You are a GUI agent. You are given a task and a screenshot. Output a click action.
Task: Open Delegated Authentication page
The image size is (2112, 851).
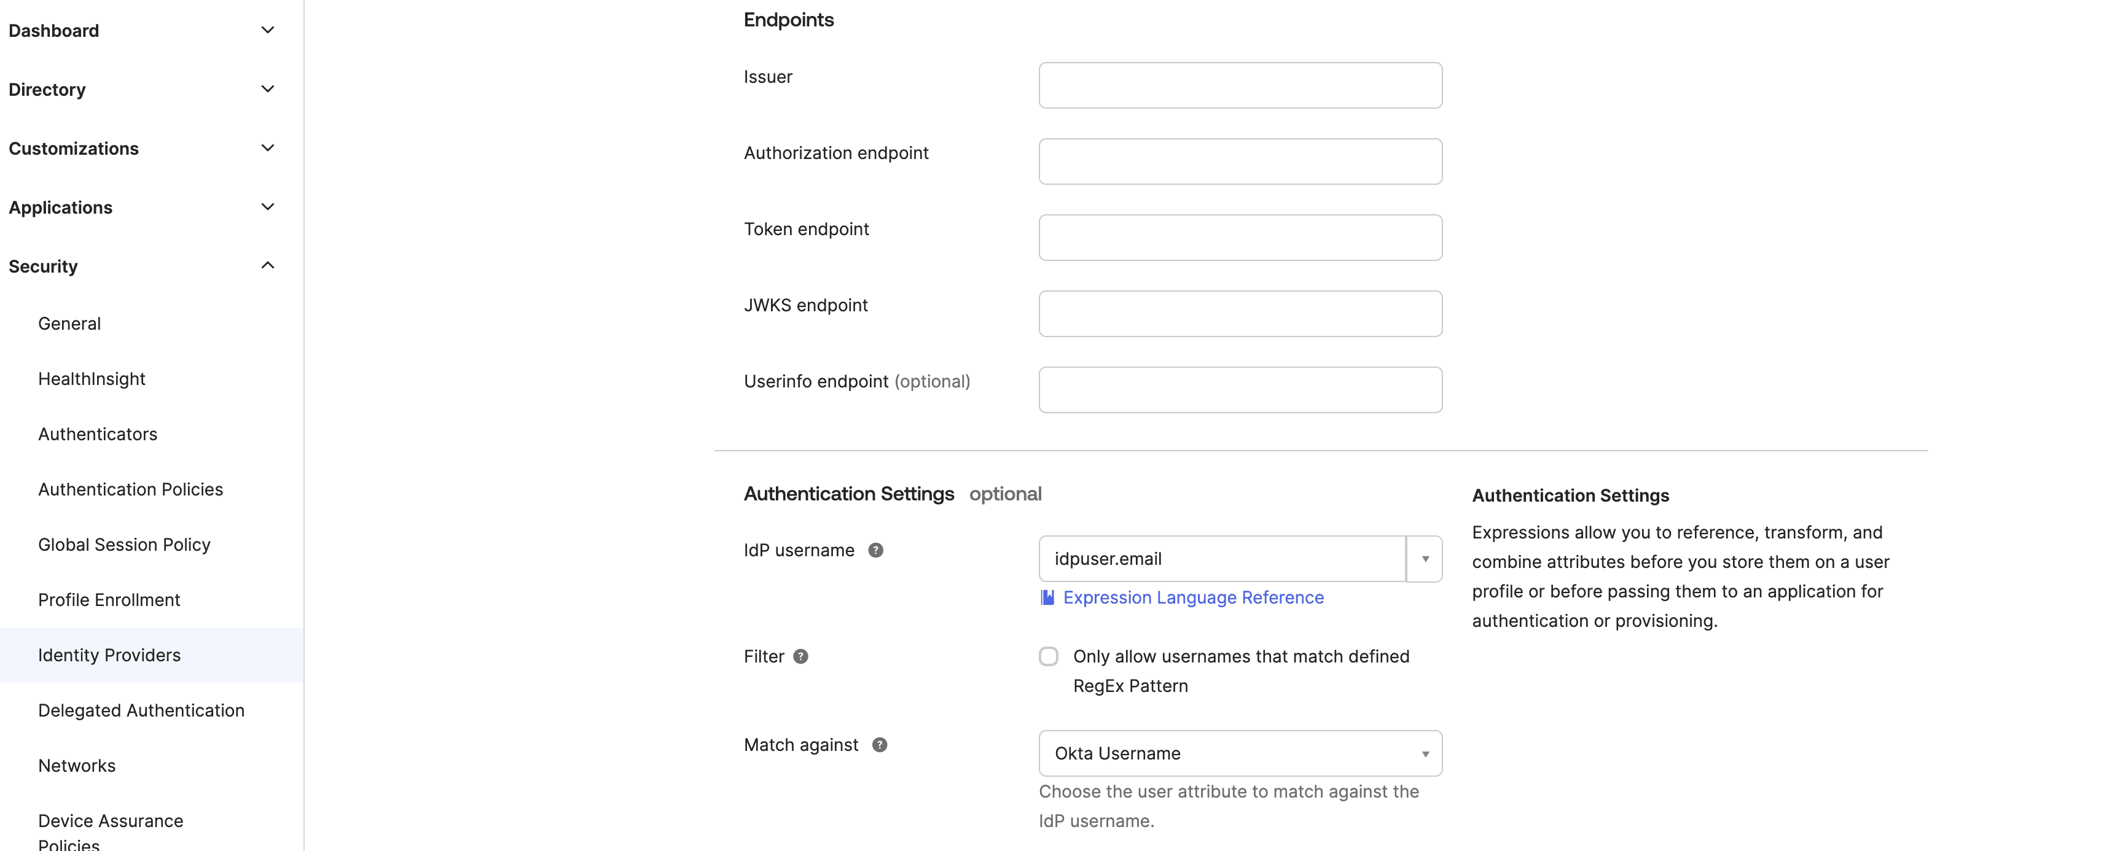[x=141, y=710]
